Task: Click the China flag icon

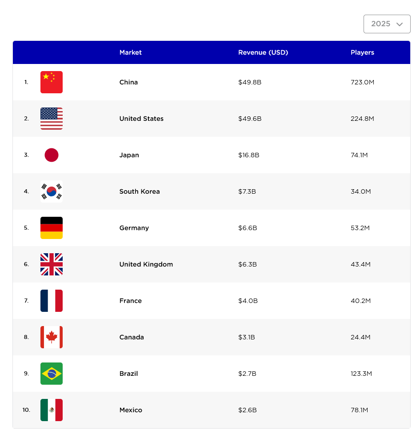Action: [52, 82]
